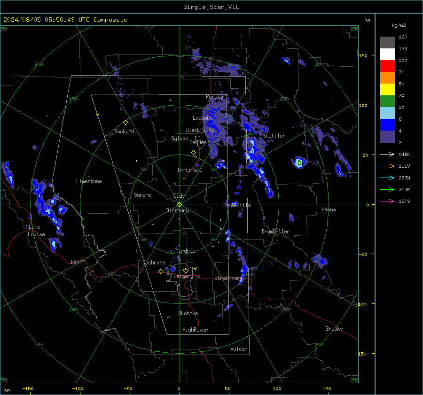
Task: Select the yellow diamond marker above Calgary label
Action: point(186,271)
